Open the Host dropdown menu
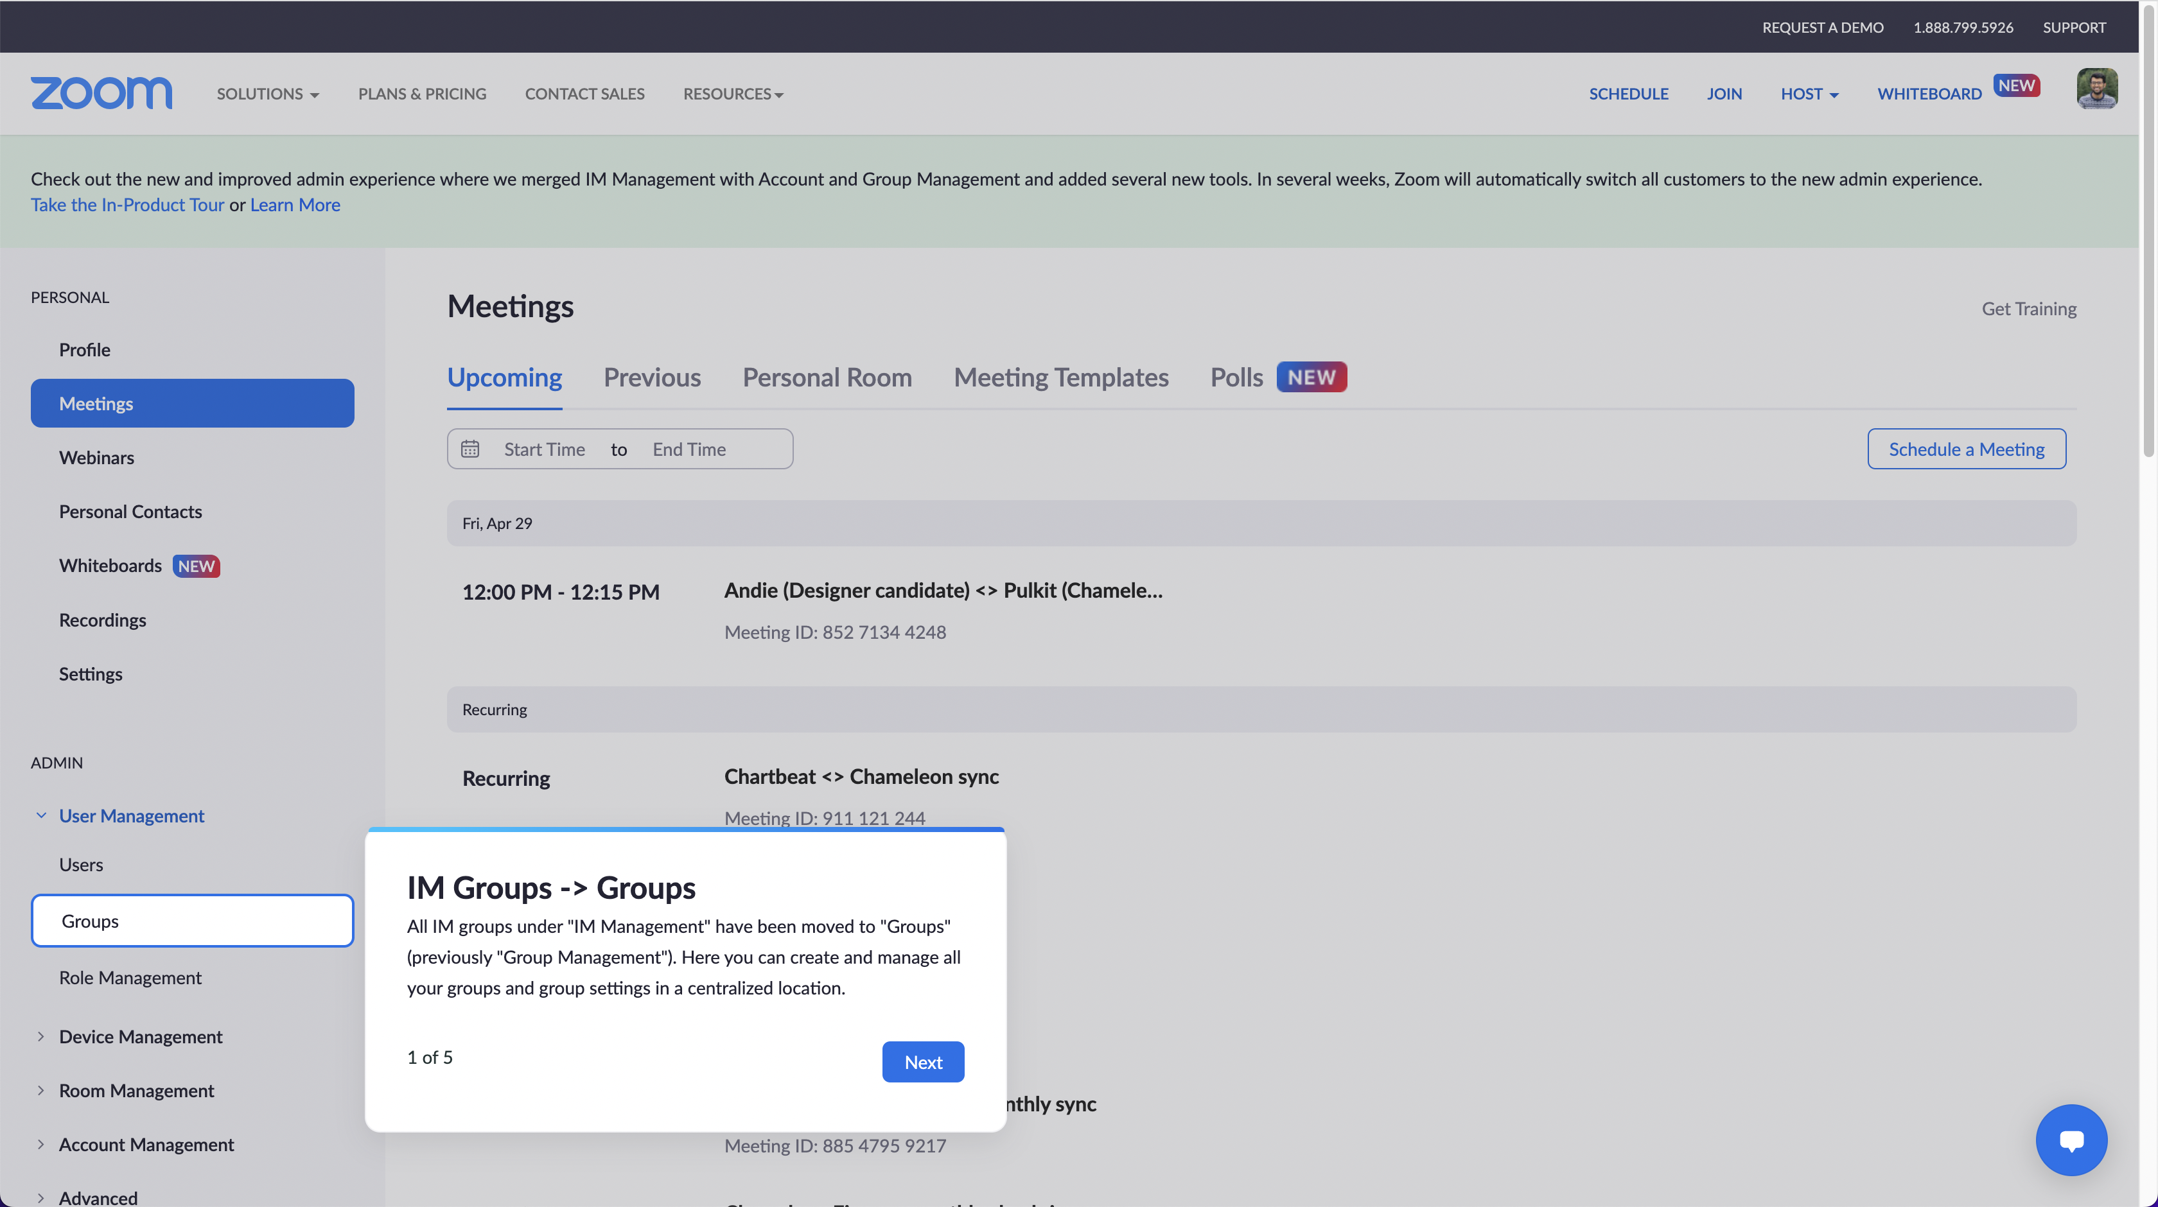 point(1809,94)
